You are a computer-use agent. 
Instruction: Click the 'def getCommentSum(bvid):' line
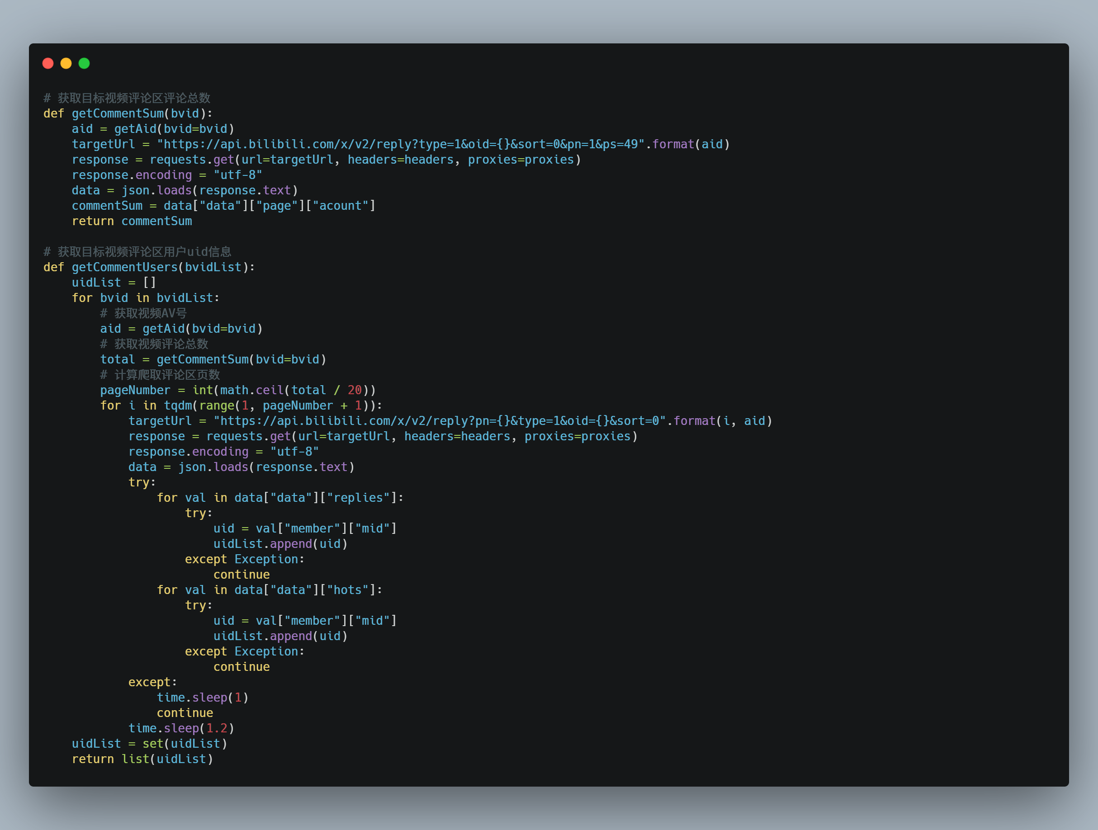click(128, 113)
